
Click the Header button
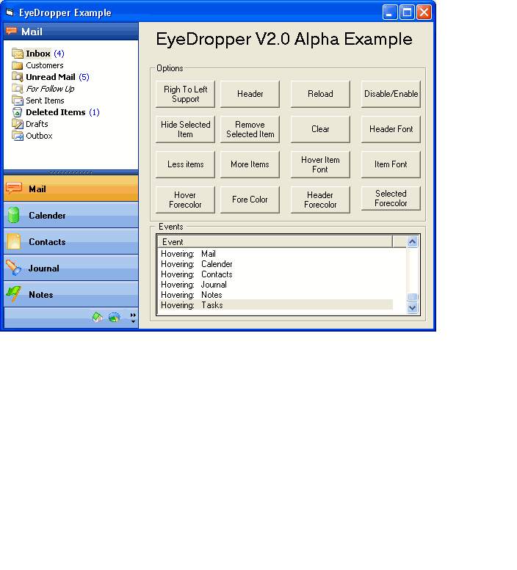250,94
